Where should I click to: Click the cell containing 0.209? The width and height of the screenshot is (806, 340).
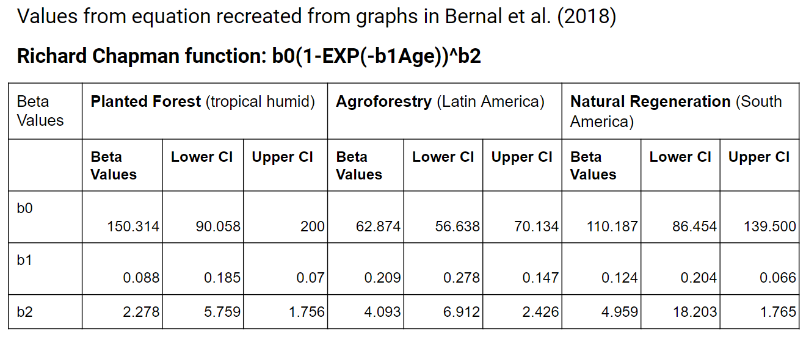[382, 278]
